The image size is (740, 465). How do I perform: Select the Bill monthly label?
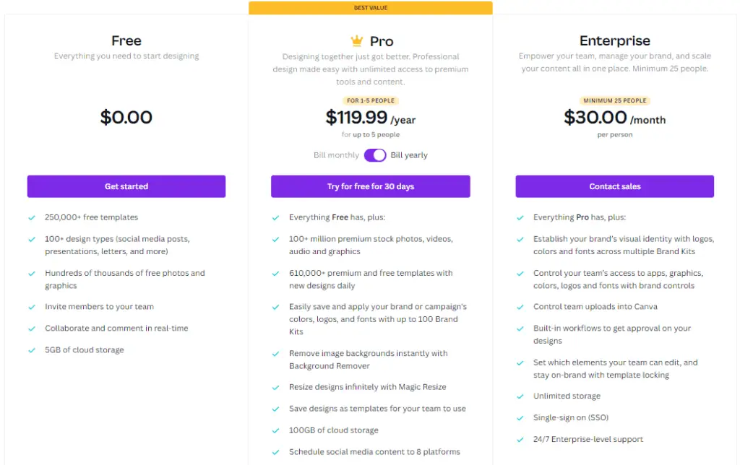[x=336, y=155]
